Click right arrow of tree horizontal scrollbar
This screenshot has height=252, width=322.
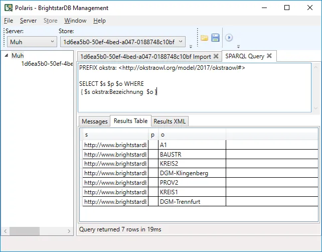(69, 231)
